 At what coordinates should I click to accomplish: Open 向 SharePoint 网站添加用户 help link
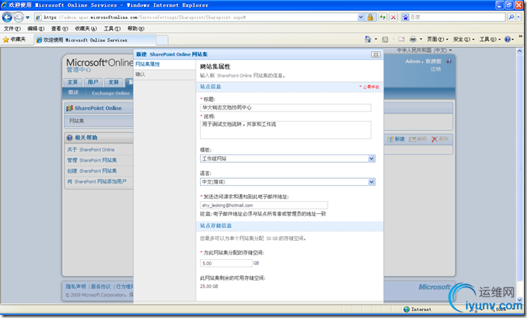97,182
